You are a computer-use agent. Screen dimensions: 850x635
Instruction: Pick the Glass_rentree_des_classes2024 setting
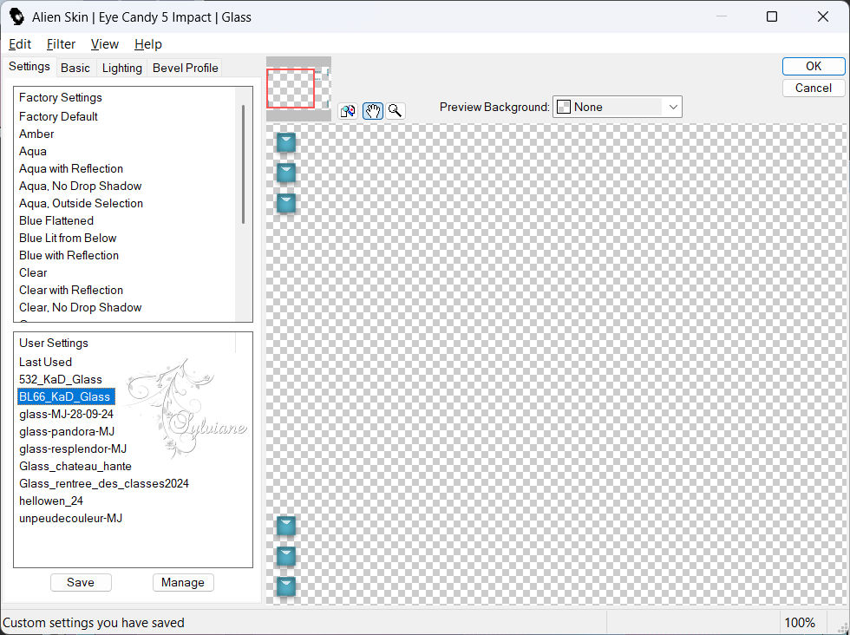[103, 483]
